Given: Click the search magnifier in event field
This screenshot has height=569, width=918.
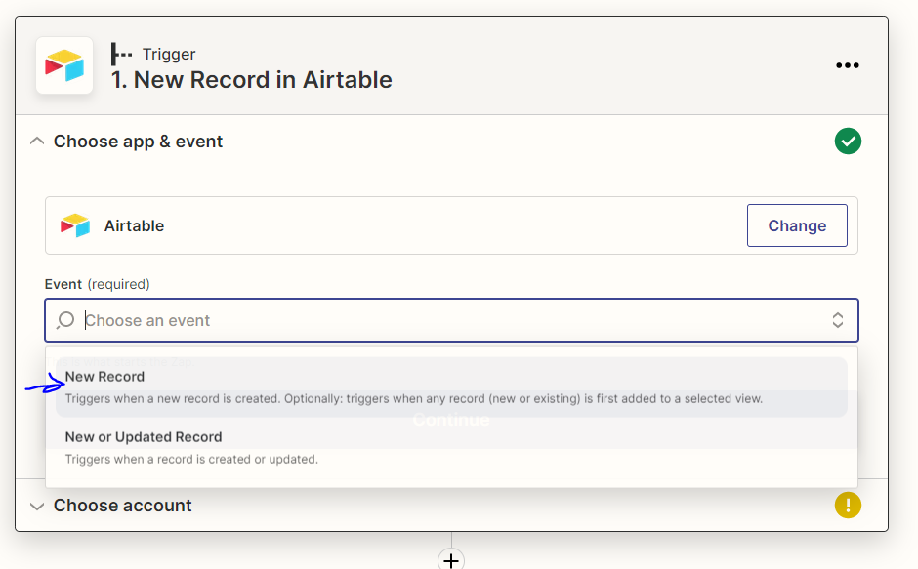Looking at the screenshot, I should click(65, 320).
